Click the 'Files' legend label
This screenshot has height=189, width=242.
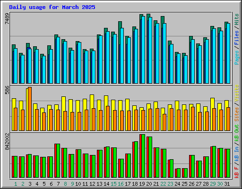click(237, 38)
